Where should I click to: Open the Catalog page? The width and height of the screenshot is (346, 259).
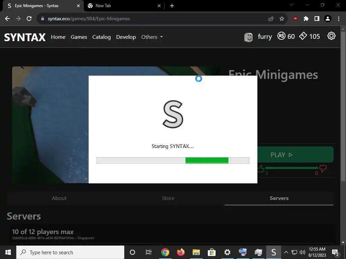101,37
